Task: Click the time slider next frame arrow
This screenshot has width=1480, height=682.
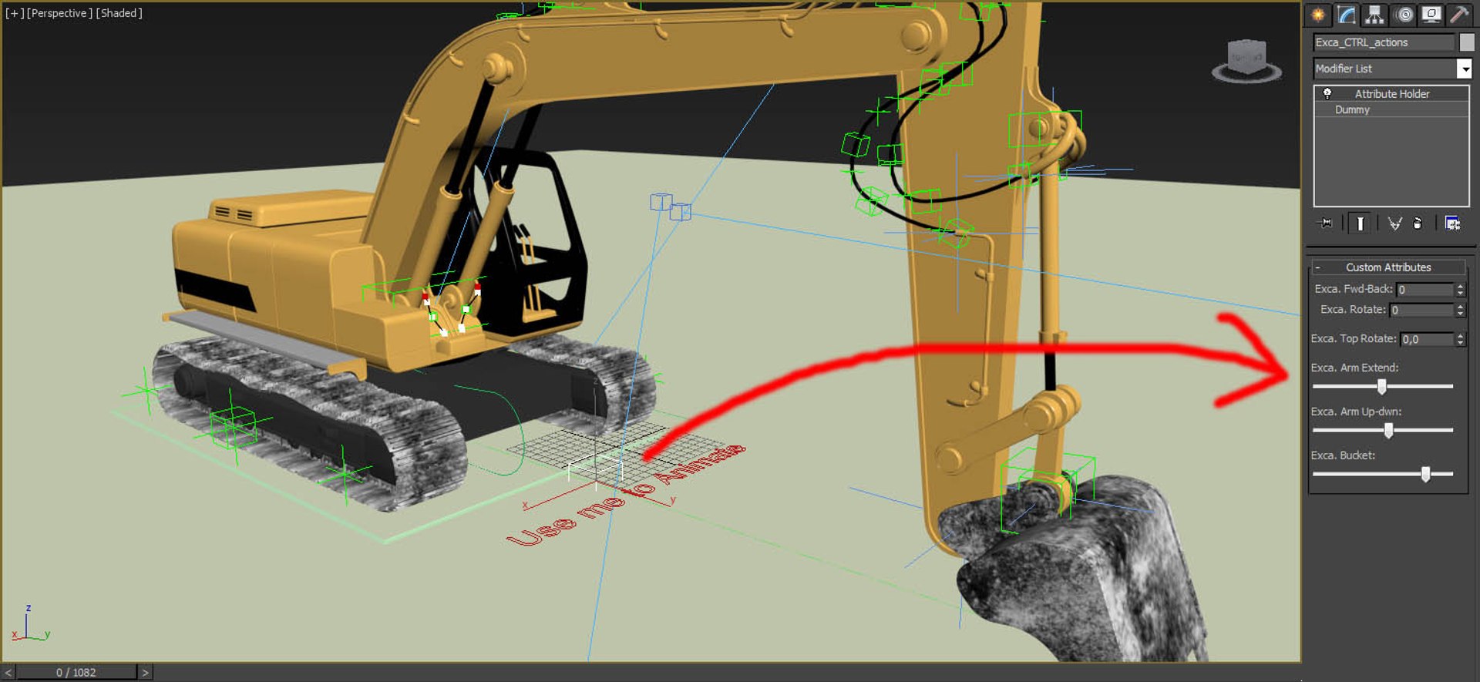Action: pos(145,673)
